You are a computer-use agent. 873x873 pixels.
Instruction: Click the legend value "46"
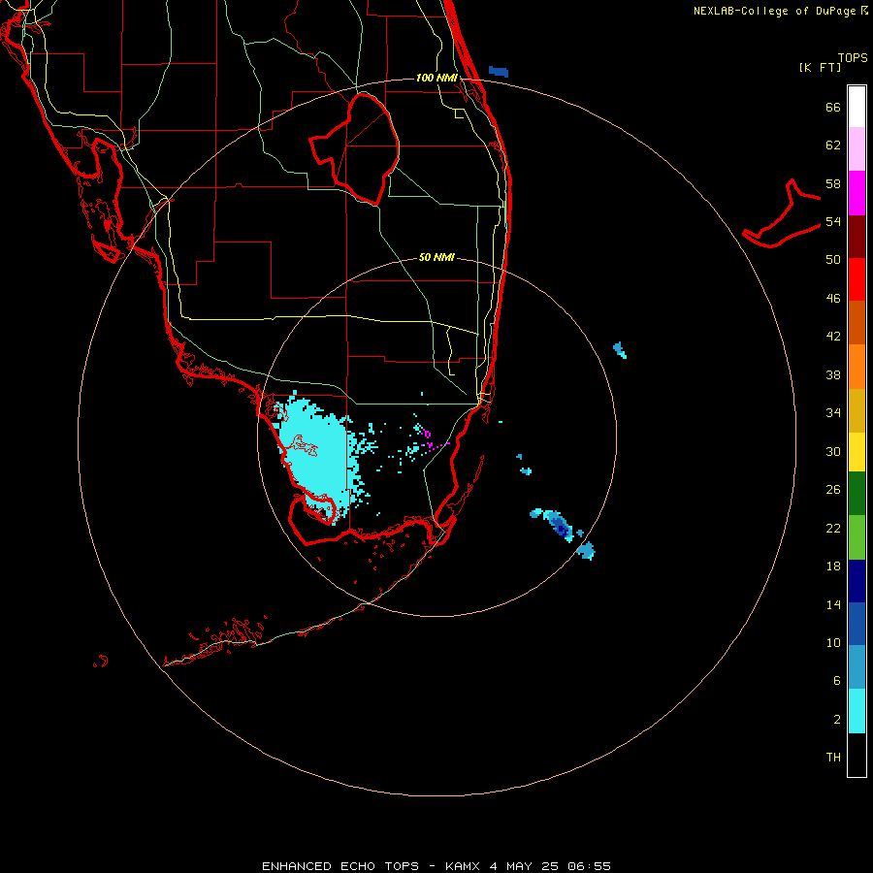[833, 299]
